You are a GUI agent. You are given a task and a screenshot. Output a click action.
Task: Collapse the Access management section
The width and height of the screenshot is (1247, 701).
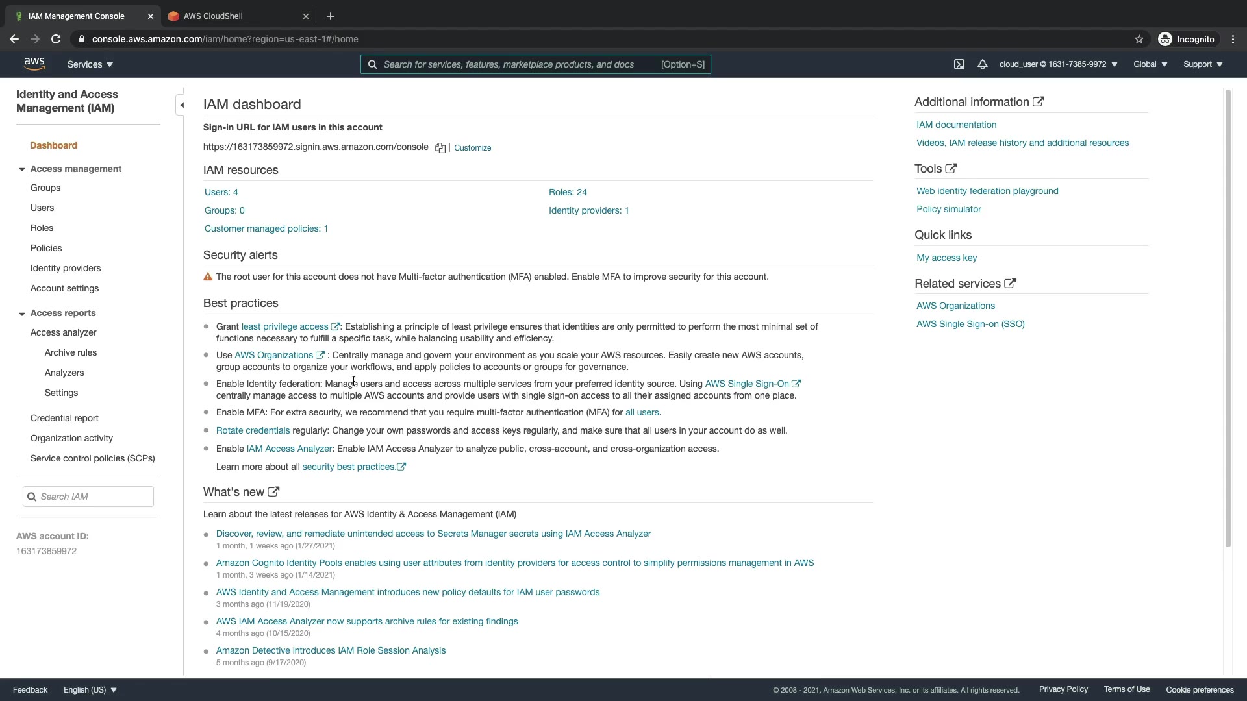pos(22,169)
